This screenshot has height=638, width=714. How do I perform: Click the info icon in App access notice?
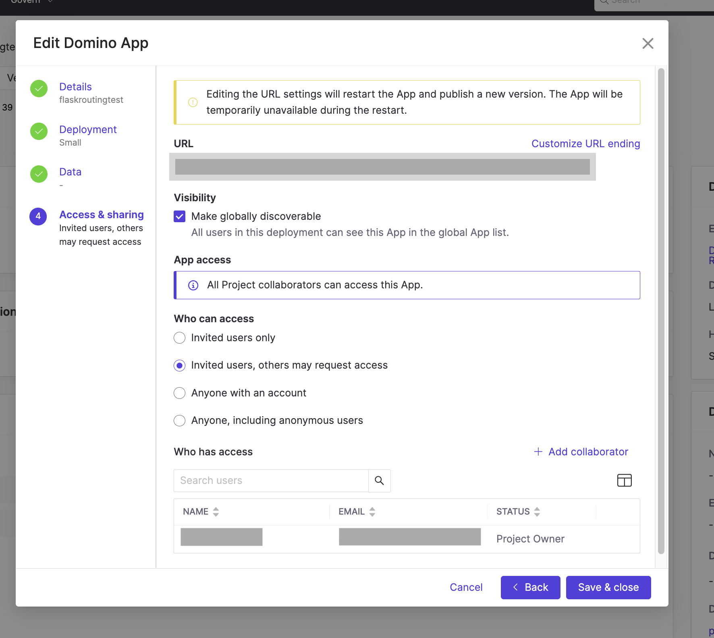(193, 285)
